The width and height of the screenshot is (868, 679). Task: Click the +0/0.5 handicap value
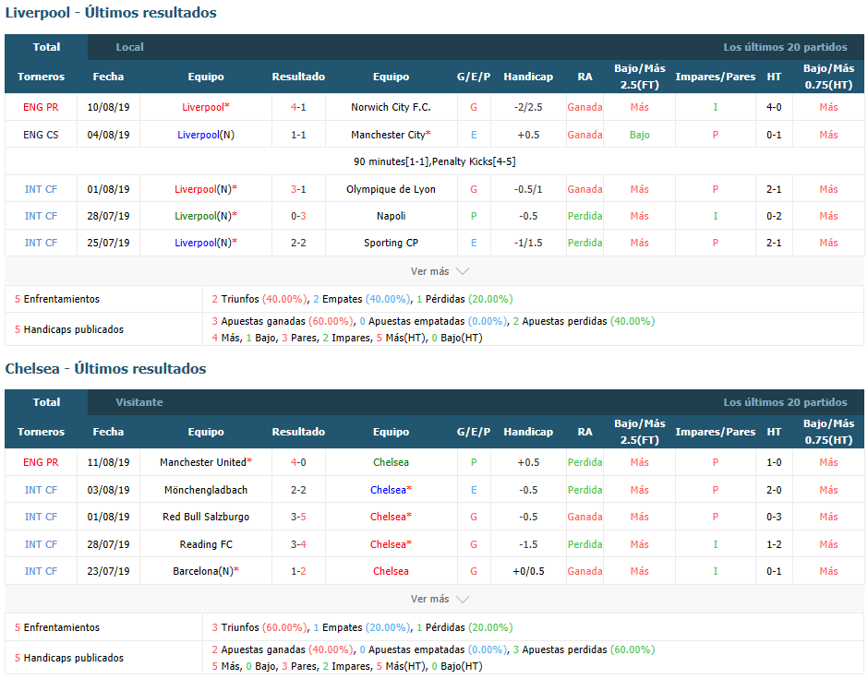(x=528, y=571)
